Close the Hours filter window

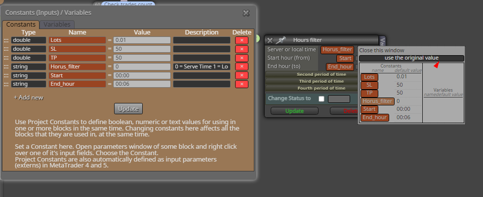point(270,40)
